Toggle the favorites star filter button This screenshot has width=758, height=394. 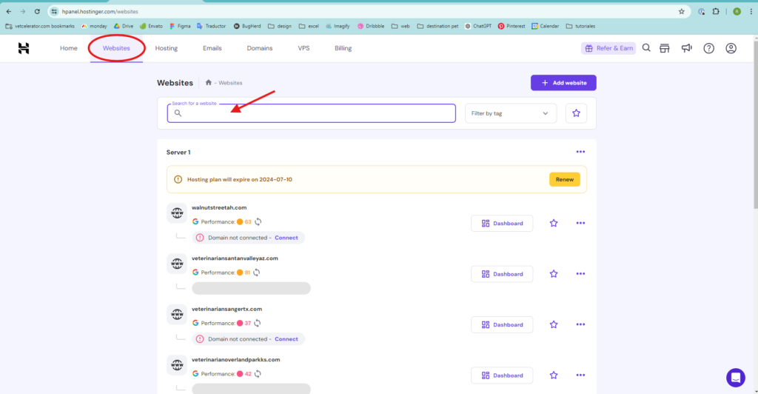tap(576, 113)
